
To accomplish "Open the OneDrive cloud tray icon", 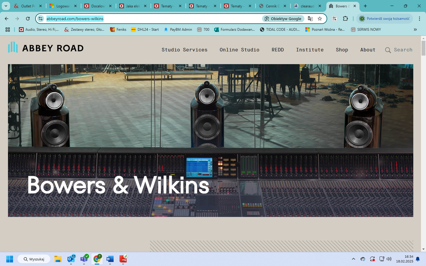I will coord(363,259).
